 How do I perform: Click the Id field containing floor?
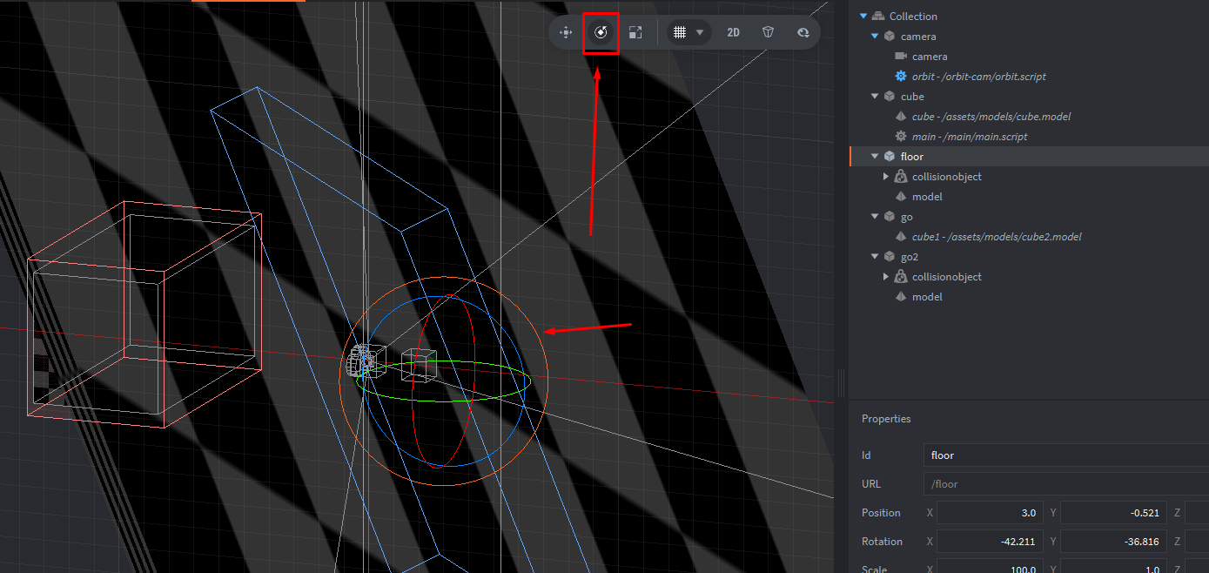1062,455
